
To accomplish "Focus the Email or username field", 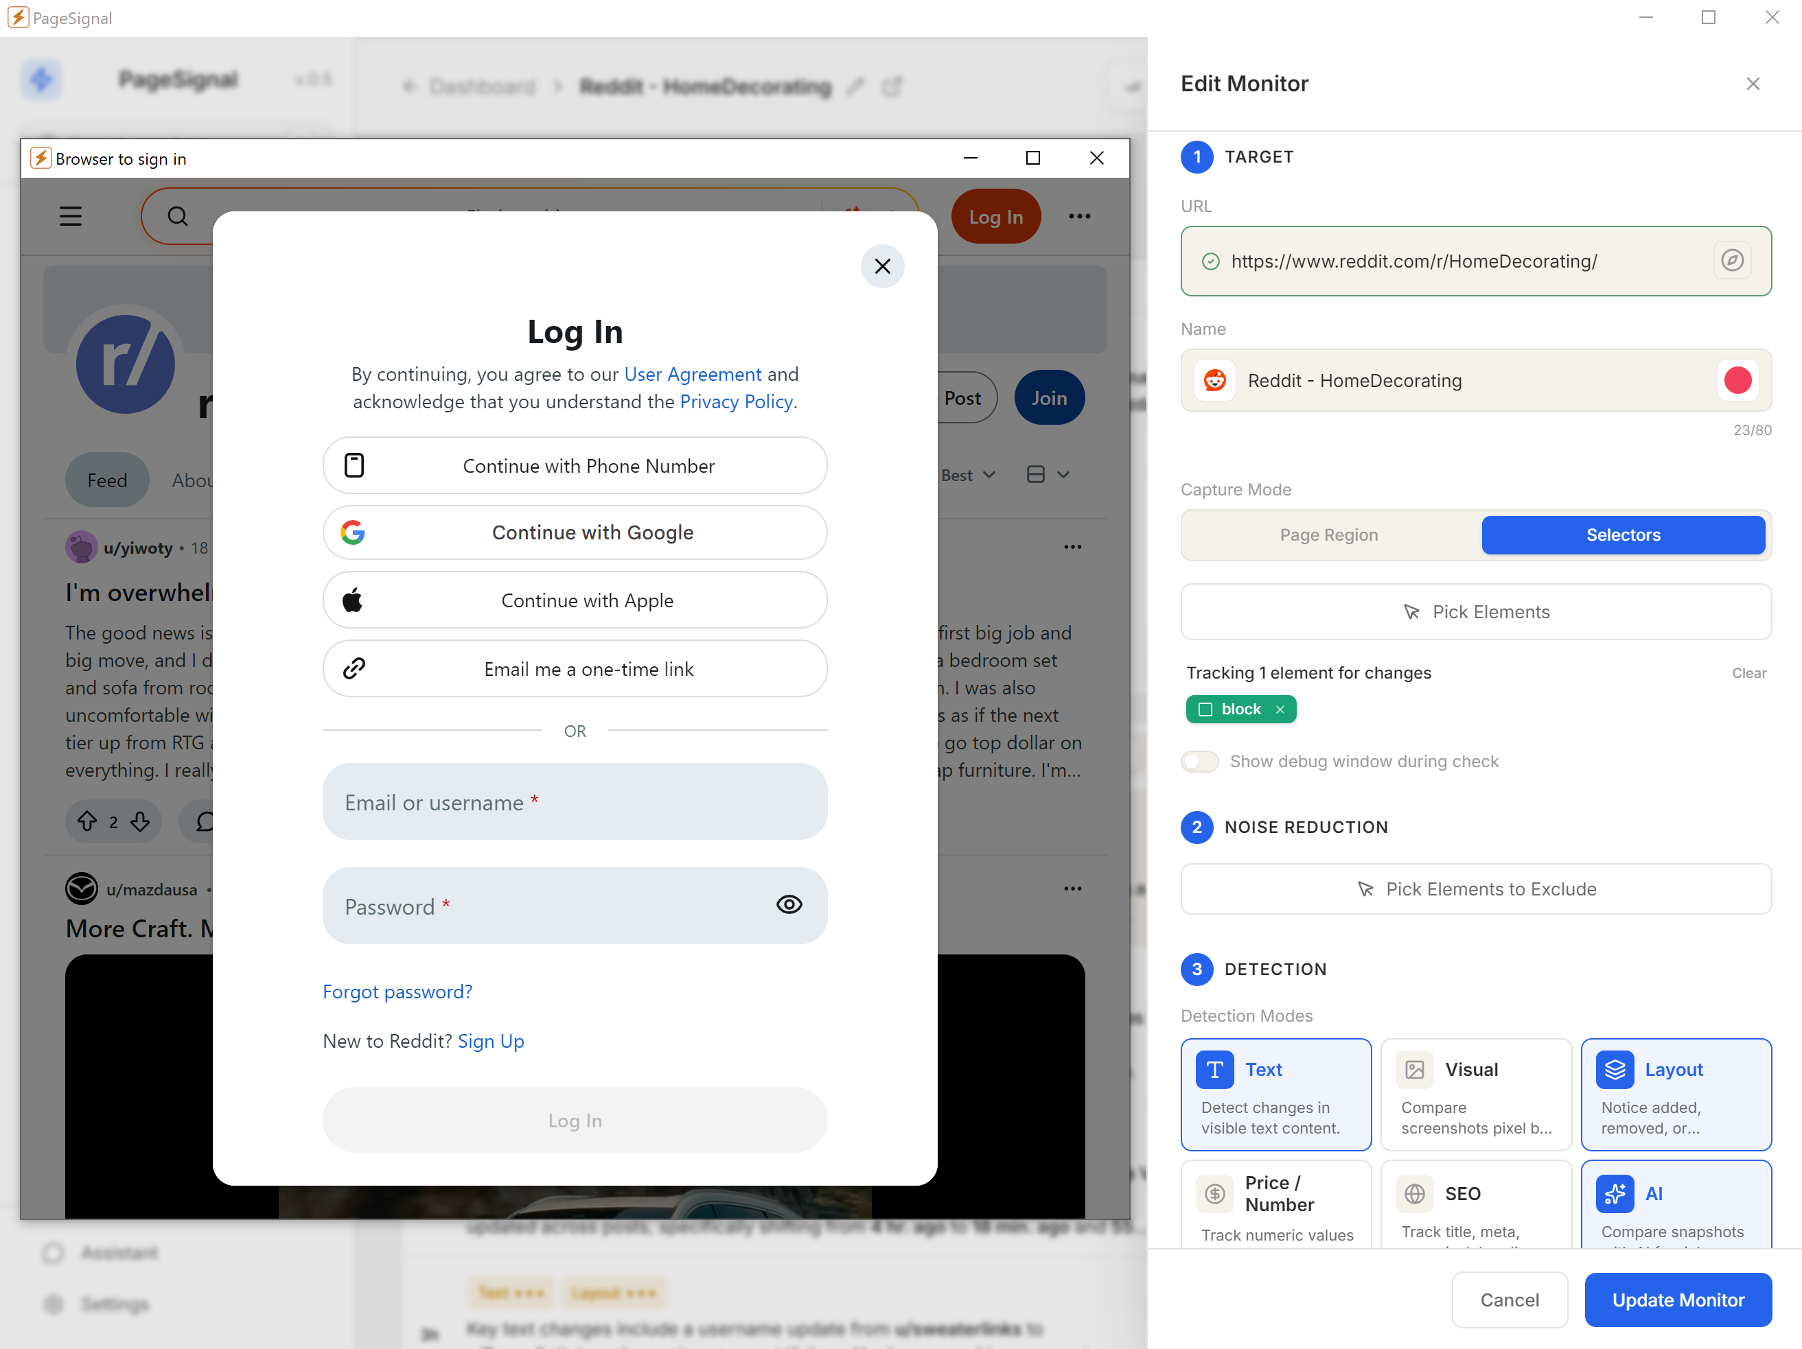I will pos(575,802).
